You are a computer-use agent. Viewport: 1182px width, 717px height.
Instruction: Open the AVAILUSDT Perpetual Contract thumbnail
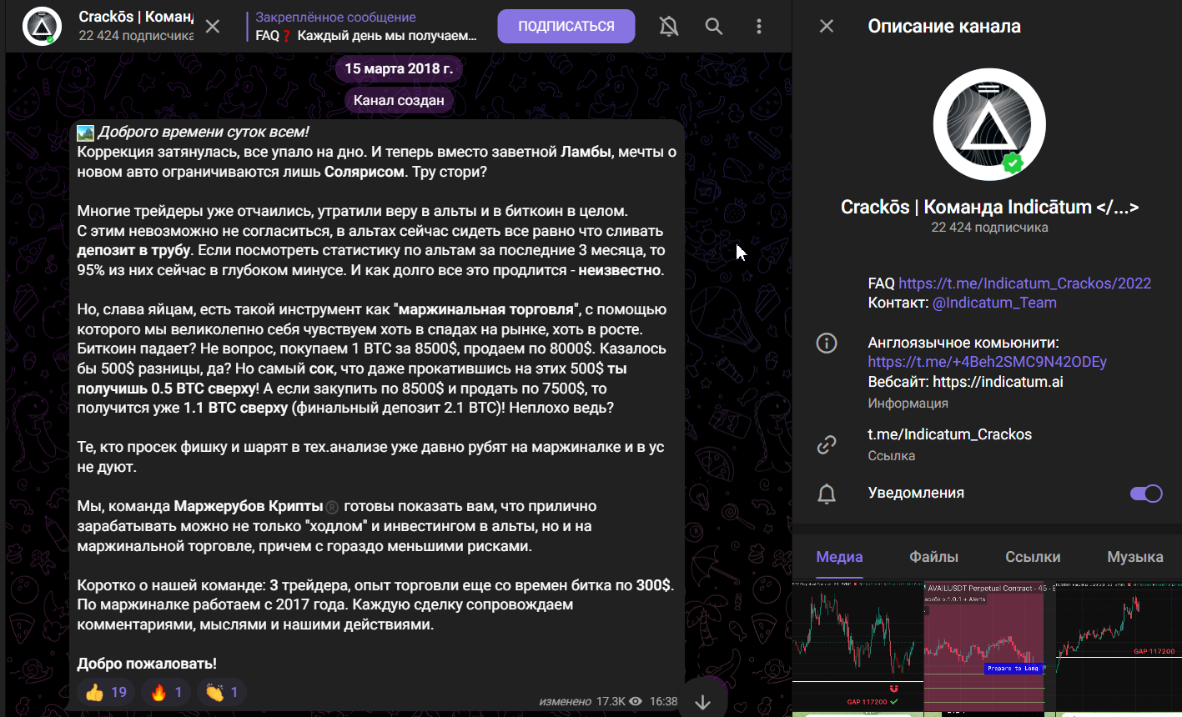click(989, 644)
